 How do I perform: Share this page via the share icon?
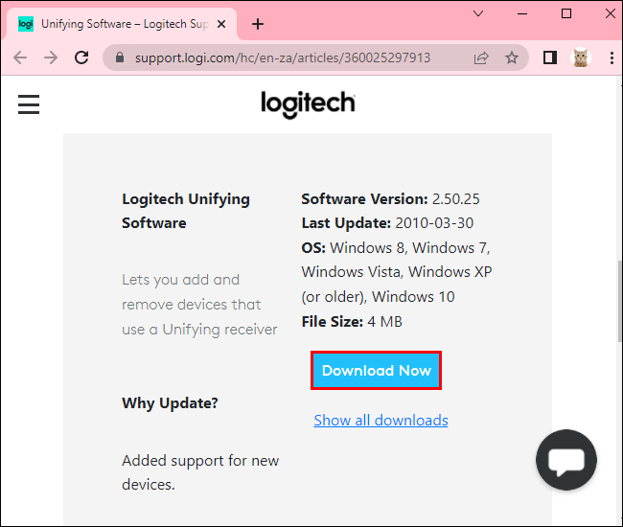[x=481, y=57]
